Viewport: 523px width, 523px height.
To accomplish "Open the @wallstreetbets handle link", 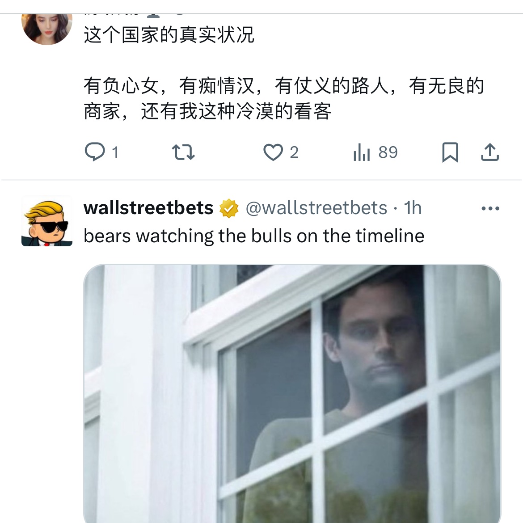I will tap(316, 208).
